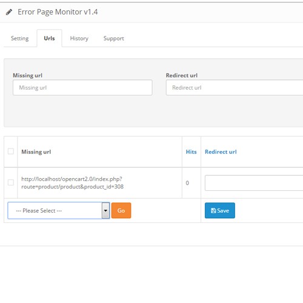The width and height of the screenshot is (303, 303).
Task: Tick the select-all checkbox in table header
Action: click(x=11, y=151)
